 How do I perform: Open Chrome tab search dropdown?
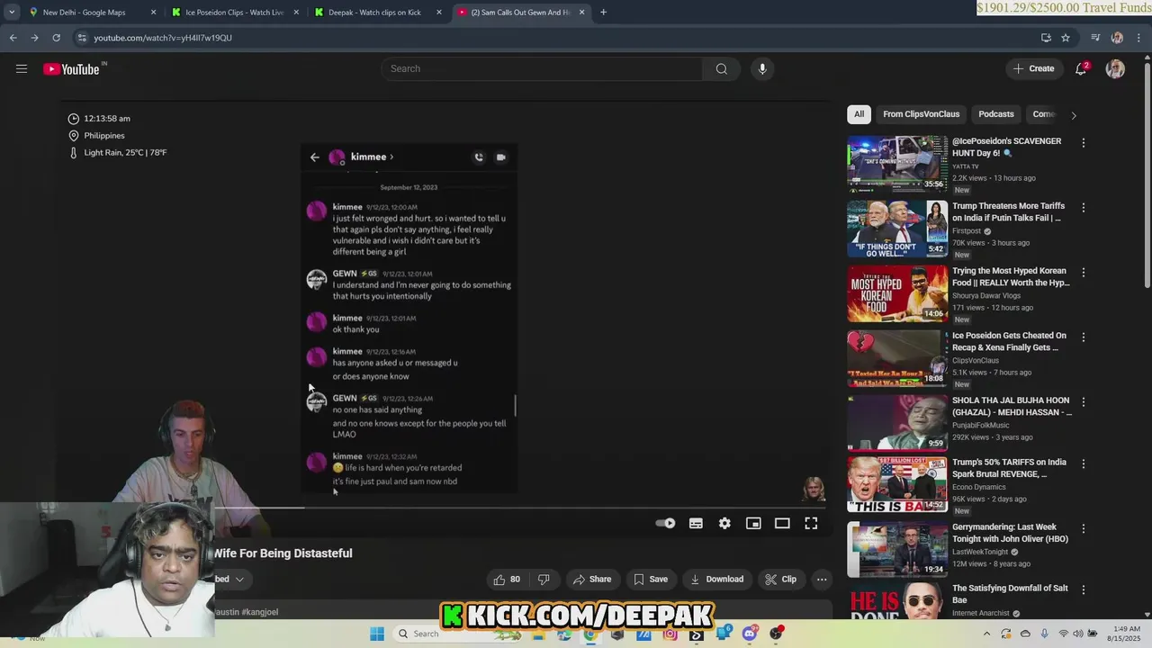tap(11, 13)
